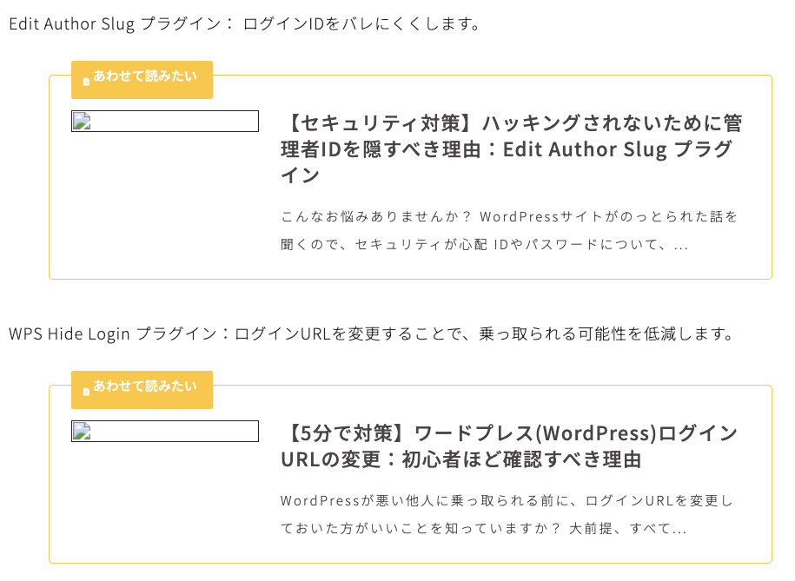Click excerpt starting こんなお悩みありませんか？

coord(509,230)
